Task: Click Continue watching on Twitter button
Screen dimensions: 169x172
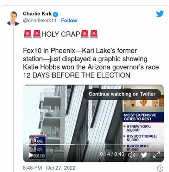Action: coord(122,94)
